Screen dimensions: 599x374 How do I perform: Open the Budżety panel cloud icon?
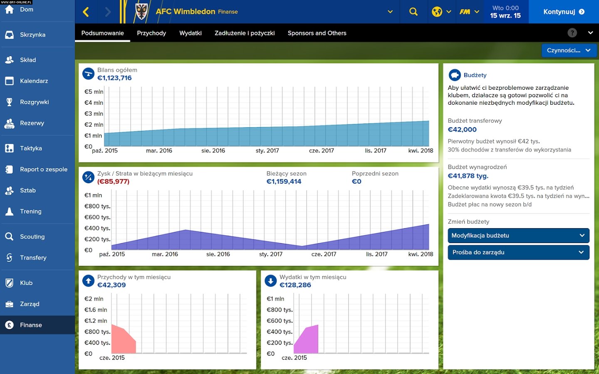(x=455, y=75)
